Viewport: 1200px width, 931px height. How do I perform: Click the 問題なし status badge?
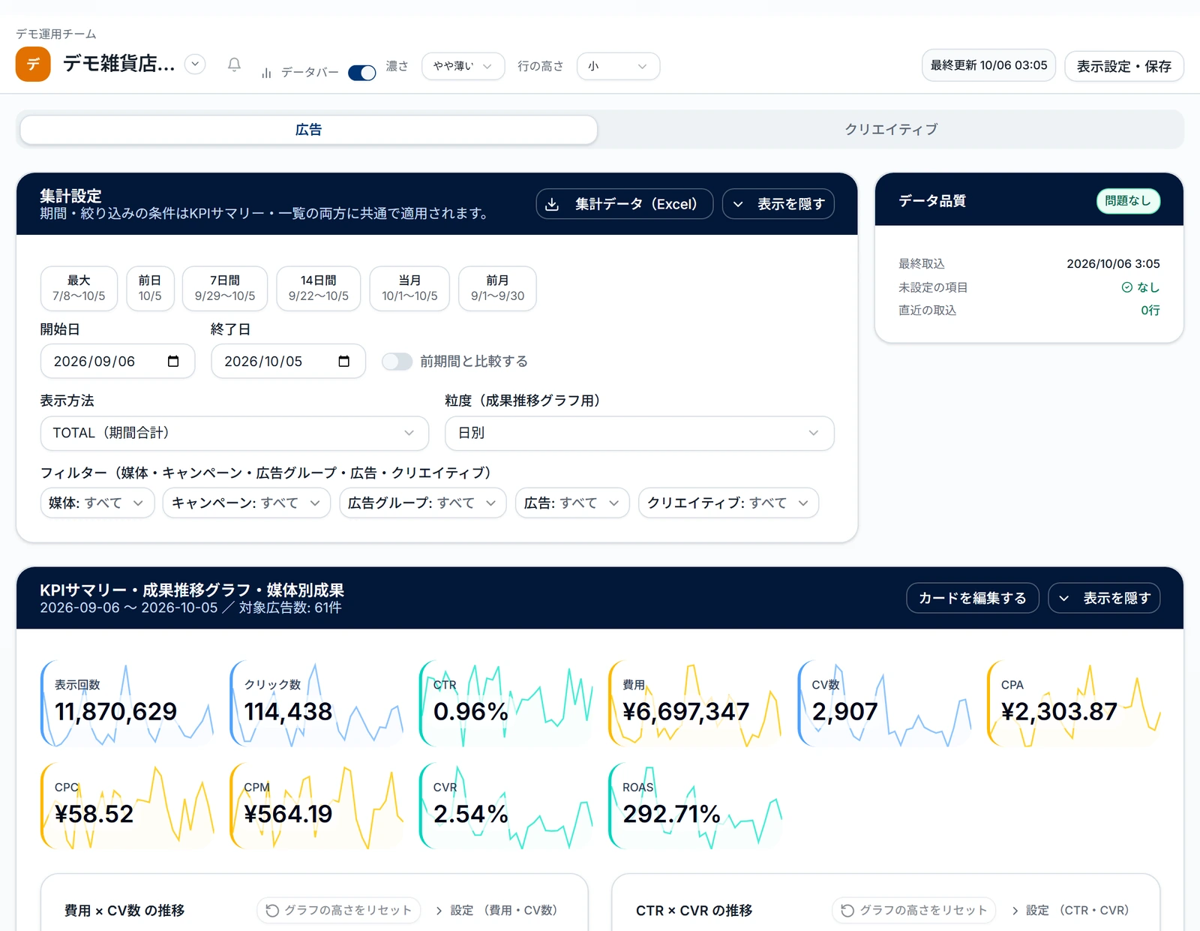click(1128, 201)
